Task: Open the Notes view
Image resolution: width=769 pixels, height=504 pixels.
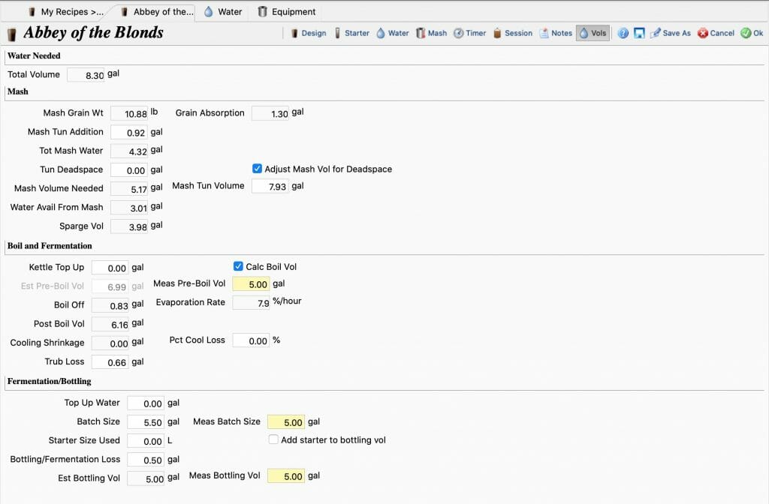Action: point(556,33)
